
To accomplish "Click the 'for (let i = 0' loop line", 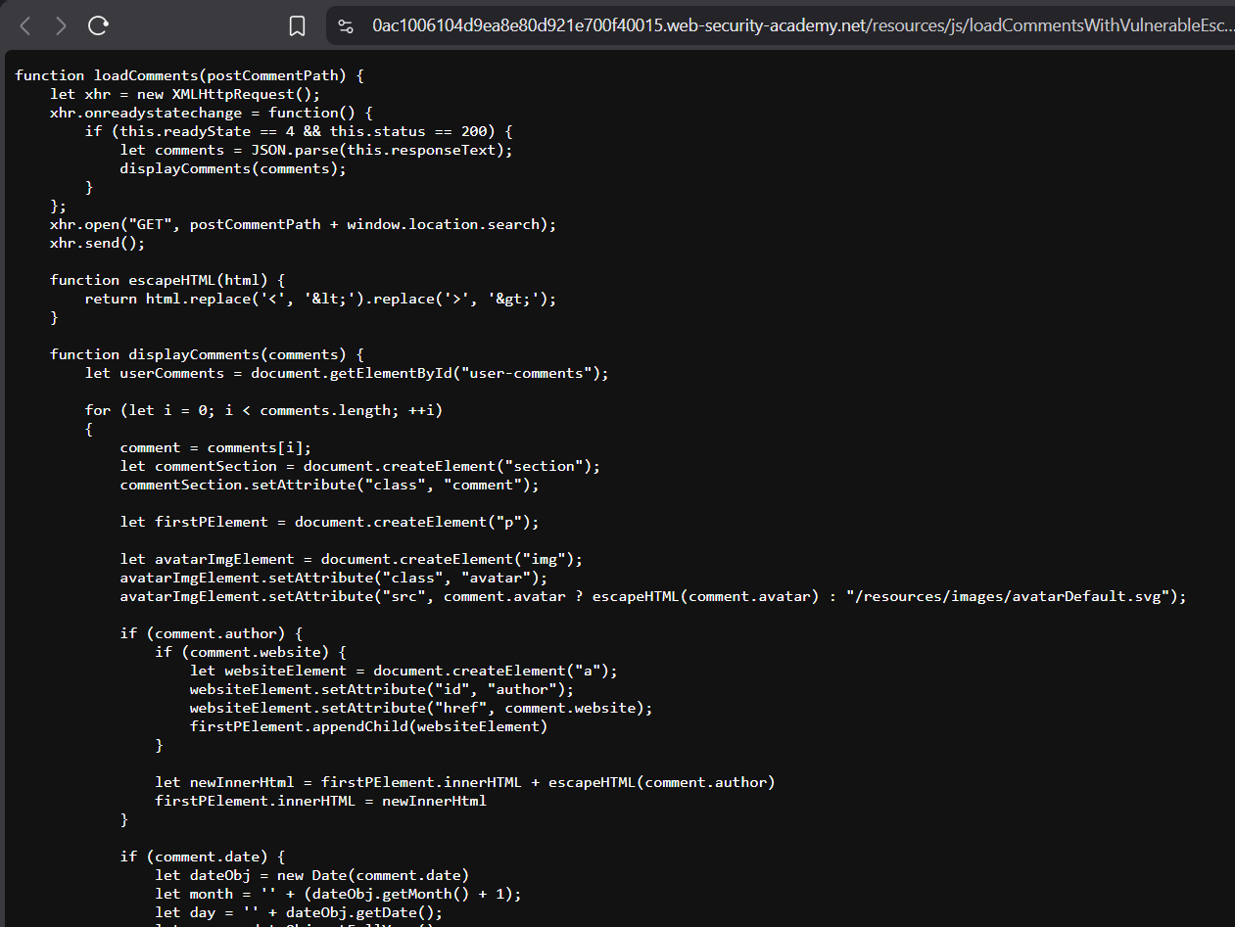I will 263,410.
